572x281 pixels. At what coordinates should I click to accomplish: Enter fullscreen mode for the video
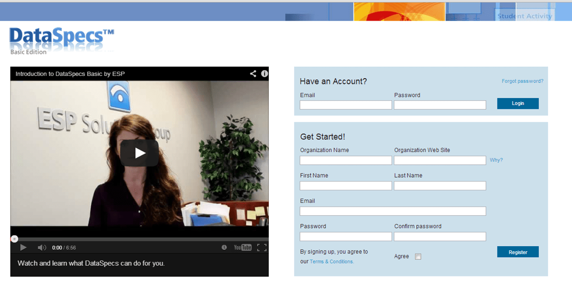(x=261, y=248)
